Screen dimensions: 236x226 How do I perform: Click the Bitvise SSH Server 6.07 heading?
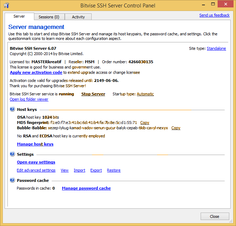(x=33, y=48)
